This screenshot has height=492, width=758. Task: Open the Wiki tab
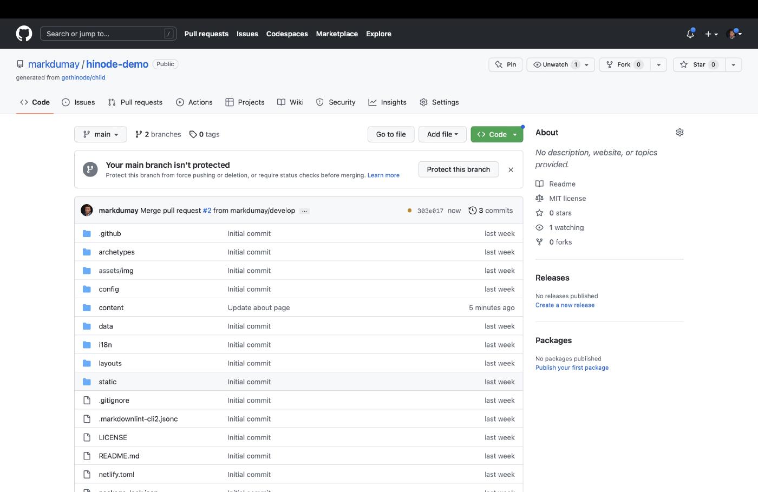(x=290, y=102)
